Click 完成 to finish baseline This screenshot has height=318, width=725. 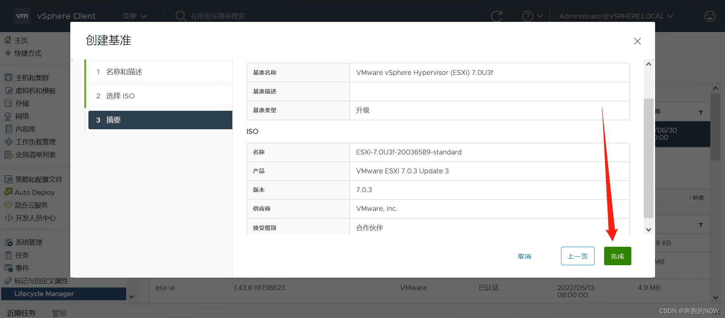[617, 256]
